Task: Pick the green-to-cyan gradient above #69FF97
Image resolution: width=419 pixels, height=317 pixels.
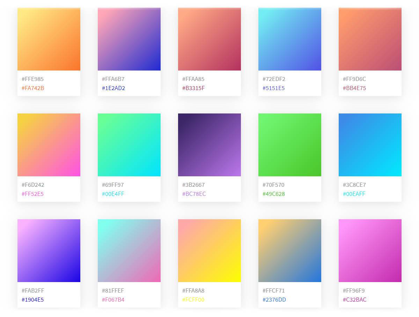Action: pyautogui.click(x=129, y=145)
